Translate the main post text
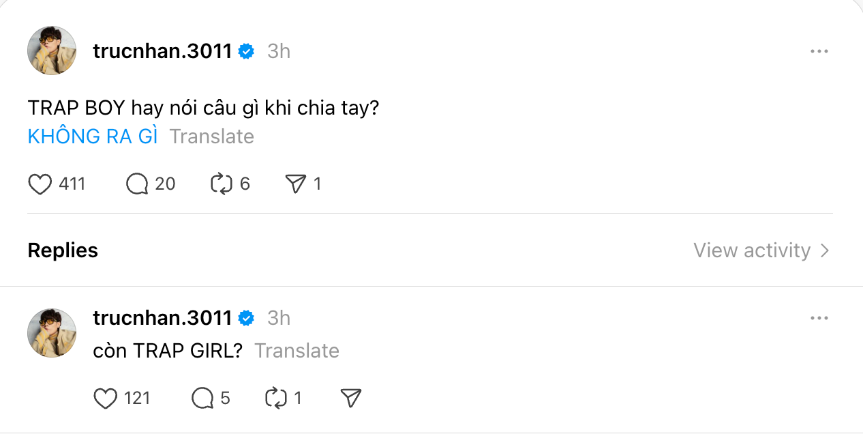Image resolution: width=863 pixels, height=434 pixels. 211,136
